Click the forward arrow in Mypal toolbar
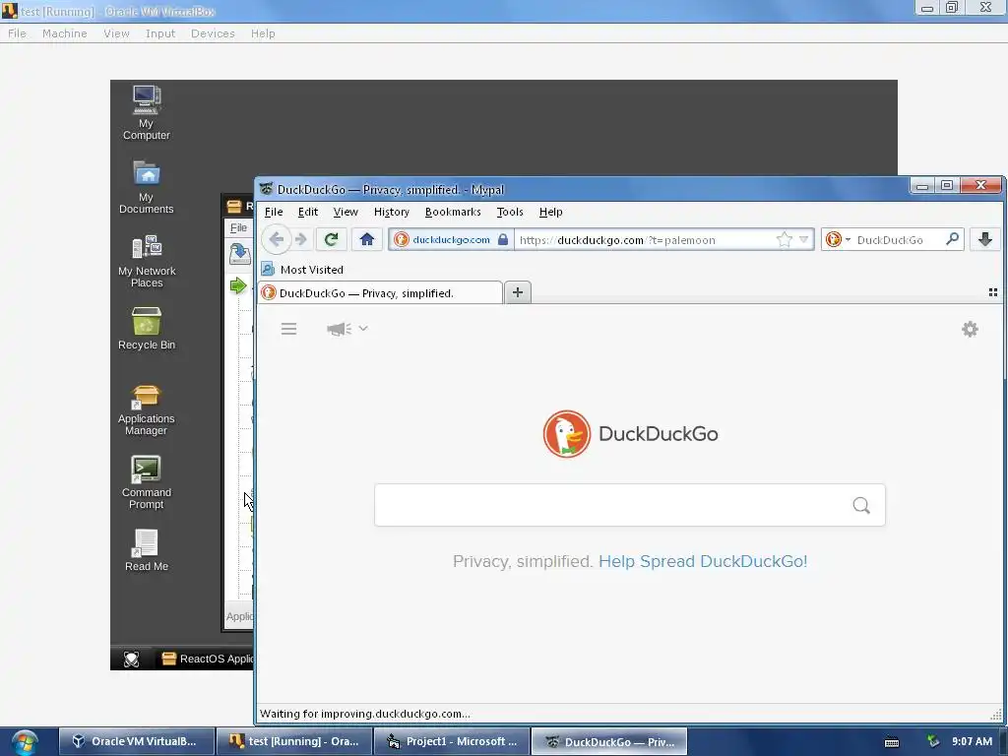The width and height of the screenshot is (1008, 756). tap(301, 239)
